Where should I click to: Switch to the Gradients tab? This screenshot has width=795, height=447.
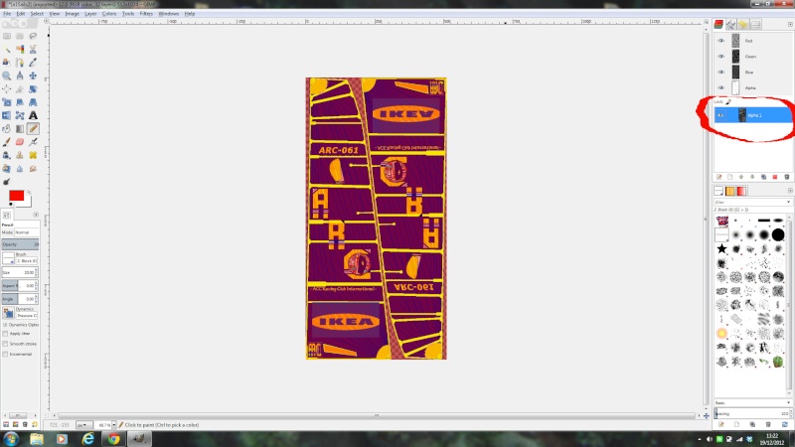coord(741,191)
